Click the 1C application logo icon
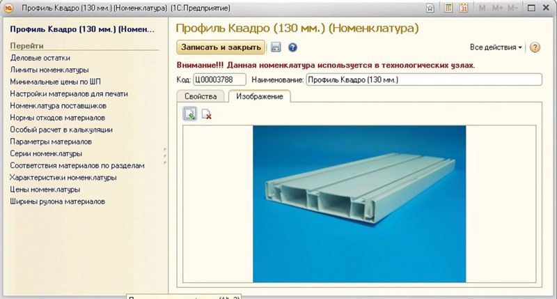Viewport: 557px width, 299px height. click(x=8, y=8)
